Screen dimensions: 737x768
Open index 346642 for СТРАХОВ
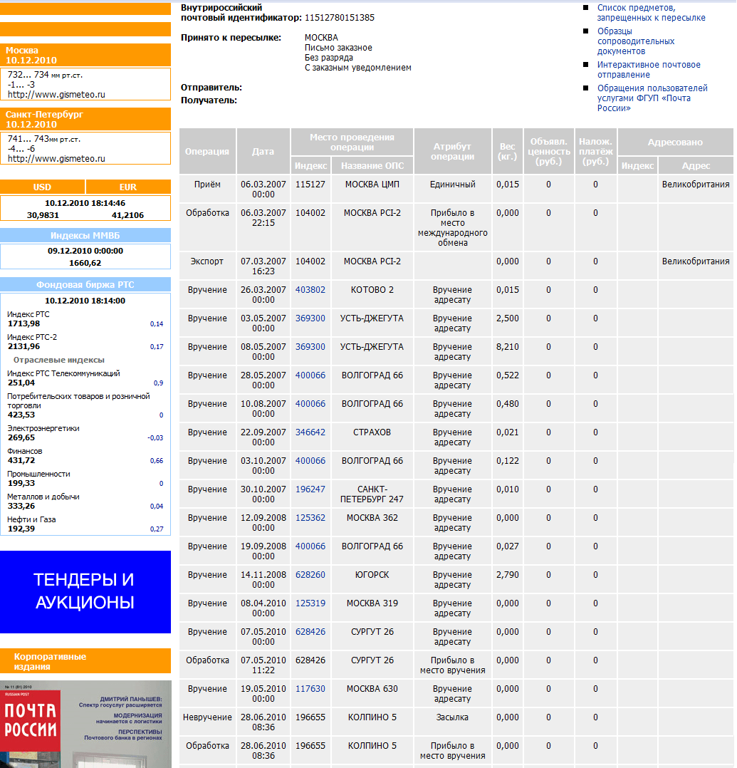coord(310,432)
